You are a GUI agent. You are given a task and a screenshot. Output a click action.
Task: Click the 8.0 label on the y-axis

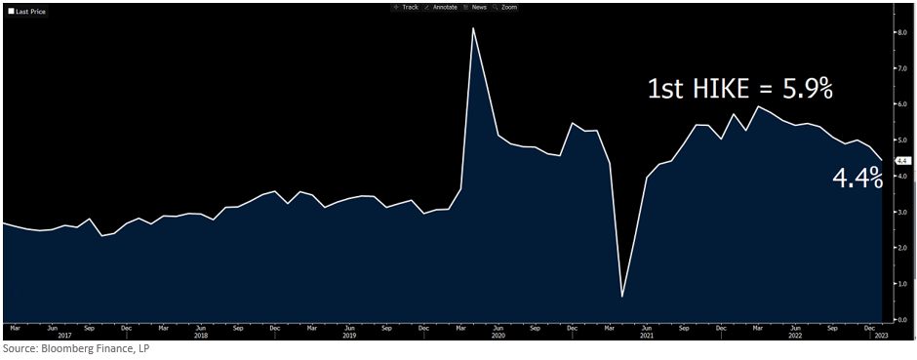[x=902, y=33]
